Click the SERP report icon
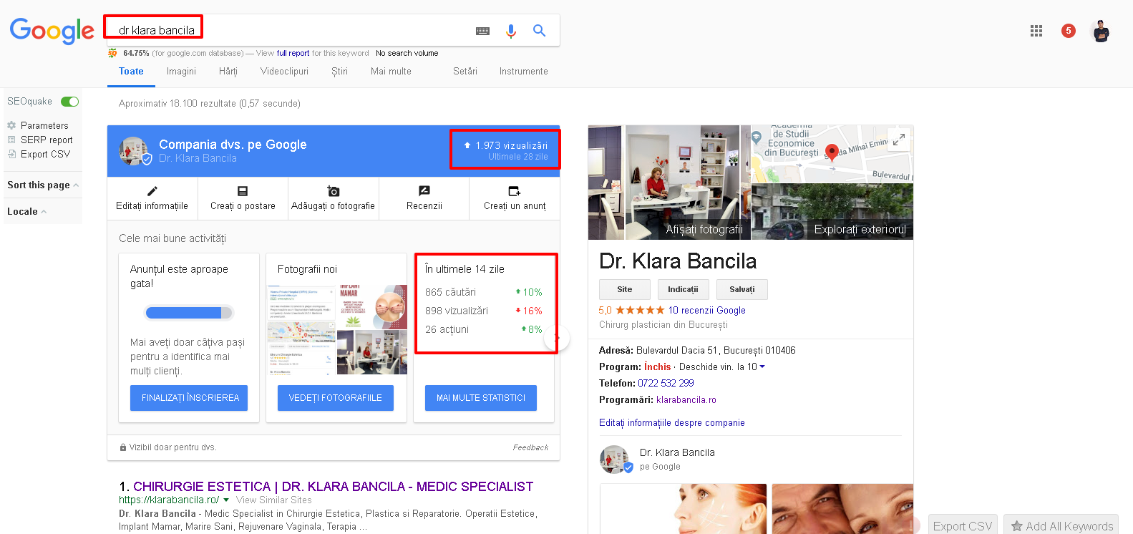The image size is (1133, 534). tap(11, 140)
